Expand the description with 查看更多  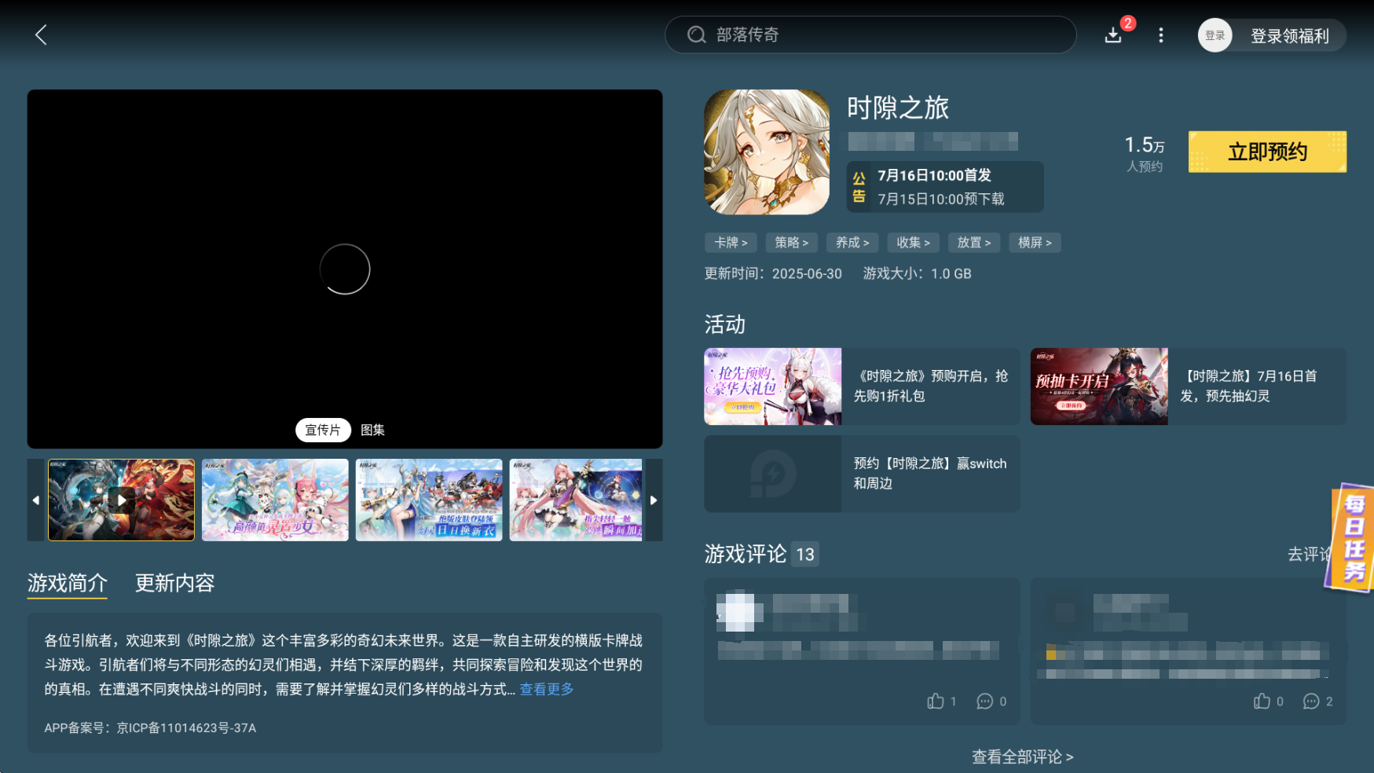547,689
